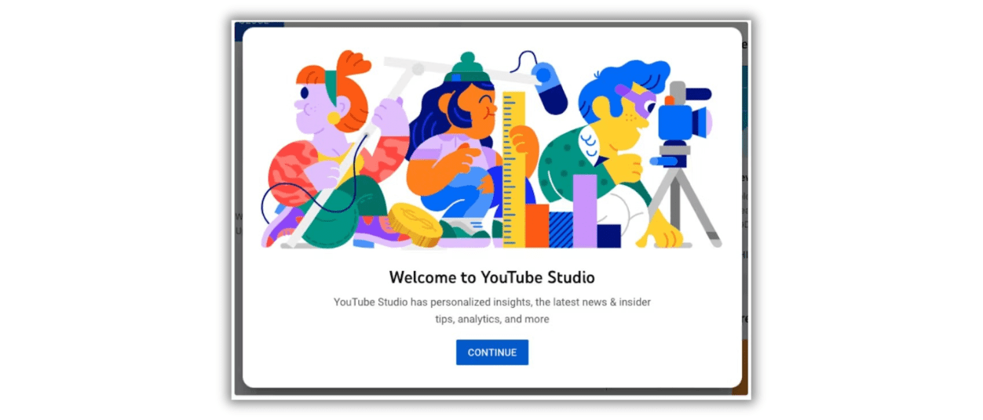The width and height of the screenshot is (983, 420).
Task: Click the orange chart bar
Action: click(537, 226)
